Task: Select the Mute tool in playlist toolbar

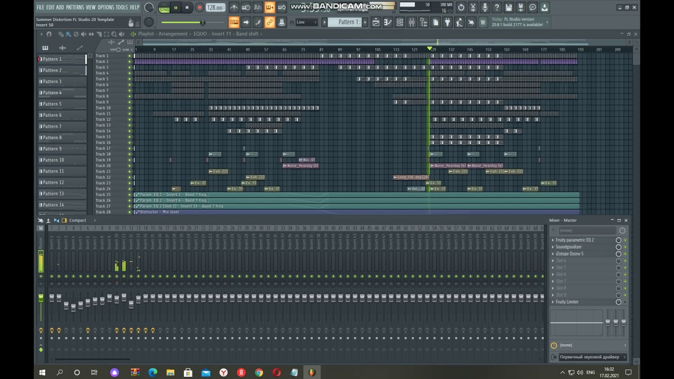Action: pyautogui.click(x=84, y=34)
